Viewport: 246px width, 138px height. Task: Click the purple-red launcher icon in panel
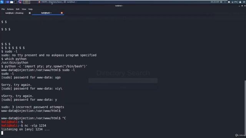[20, 2]
